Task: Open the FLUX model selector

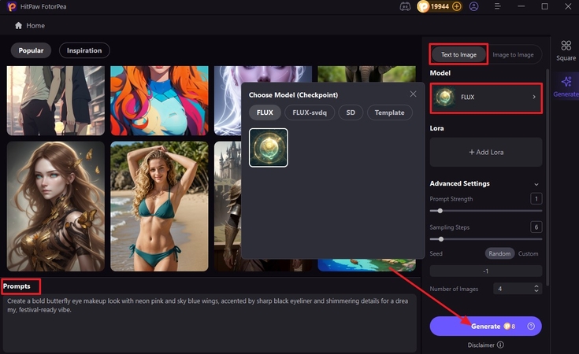Action: 486,98
